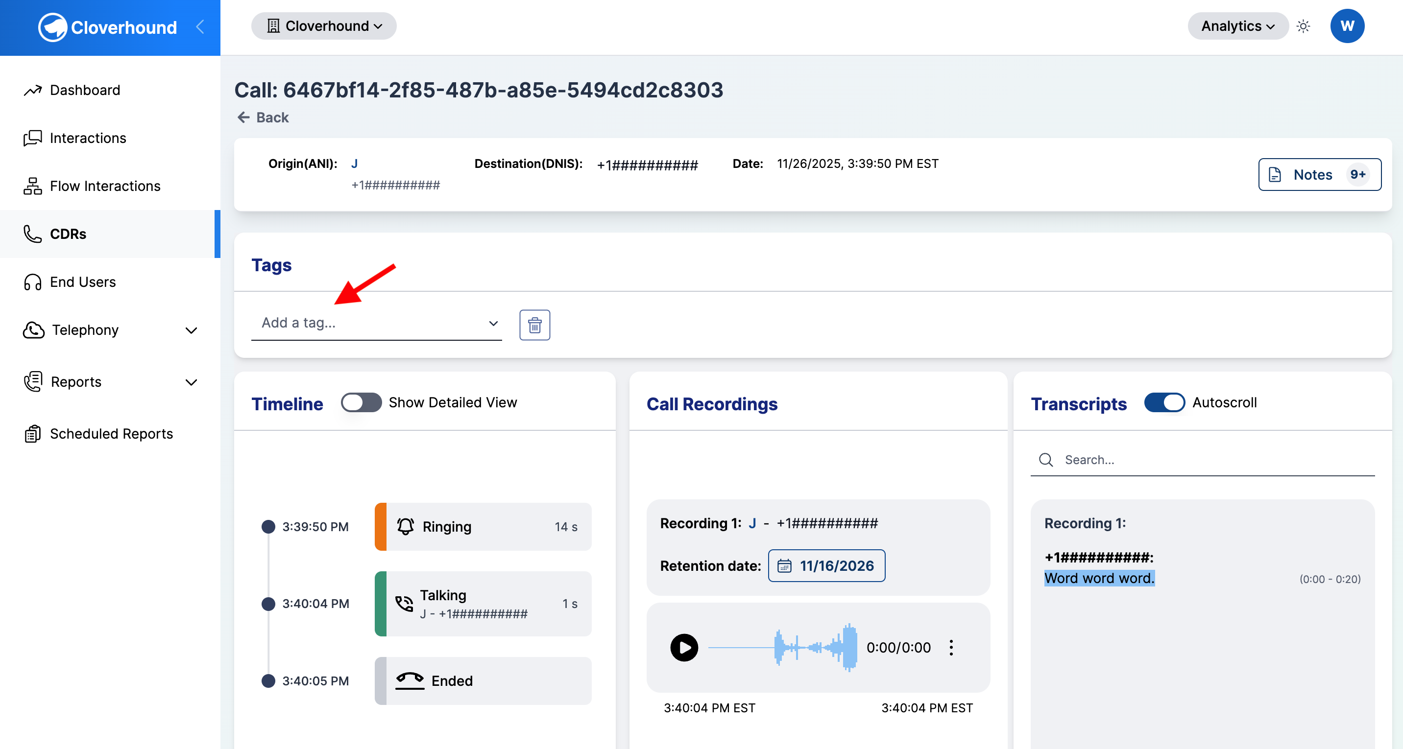Screen dimensions: 1403x749
Task: Click the Cloverhound logo icon
Action: 52,26
